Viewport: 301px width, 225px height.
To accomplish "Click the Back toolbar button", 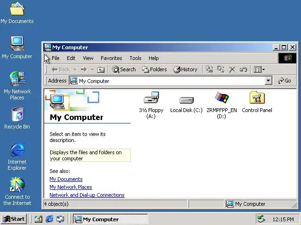I will click(x=61, y=69).
